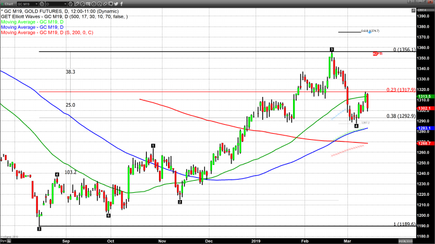Click the symbol search target icon
435x244 pixels.
point(42,4)
